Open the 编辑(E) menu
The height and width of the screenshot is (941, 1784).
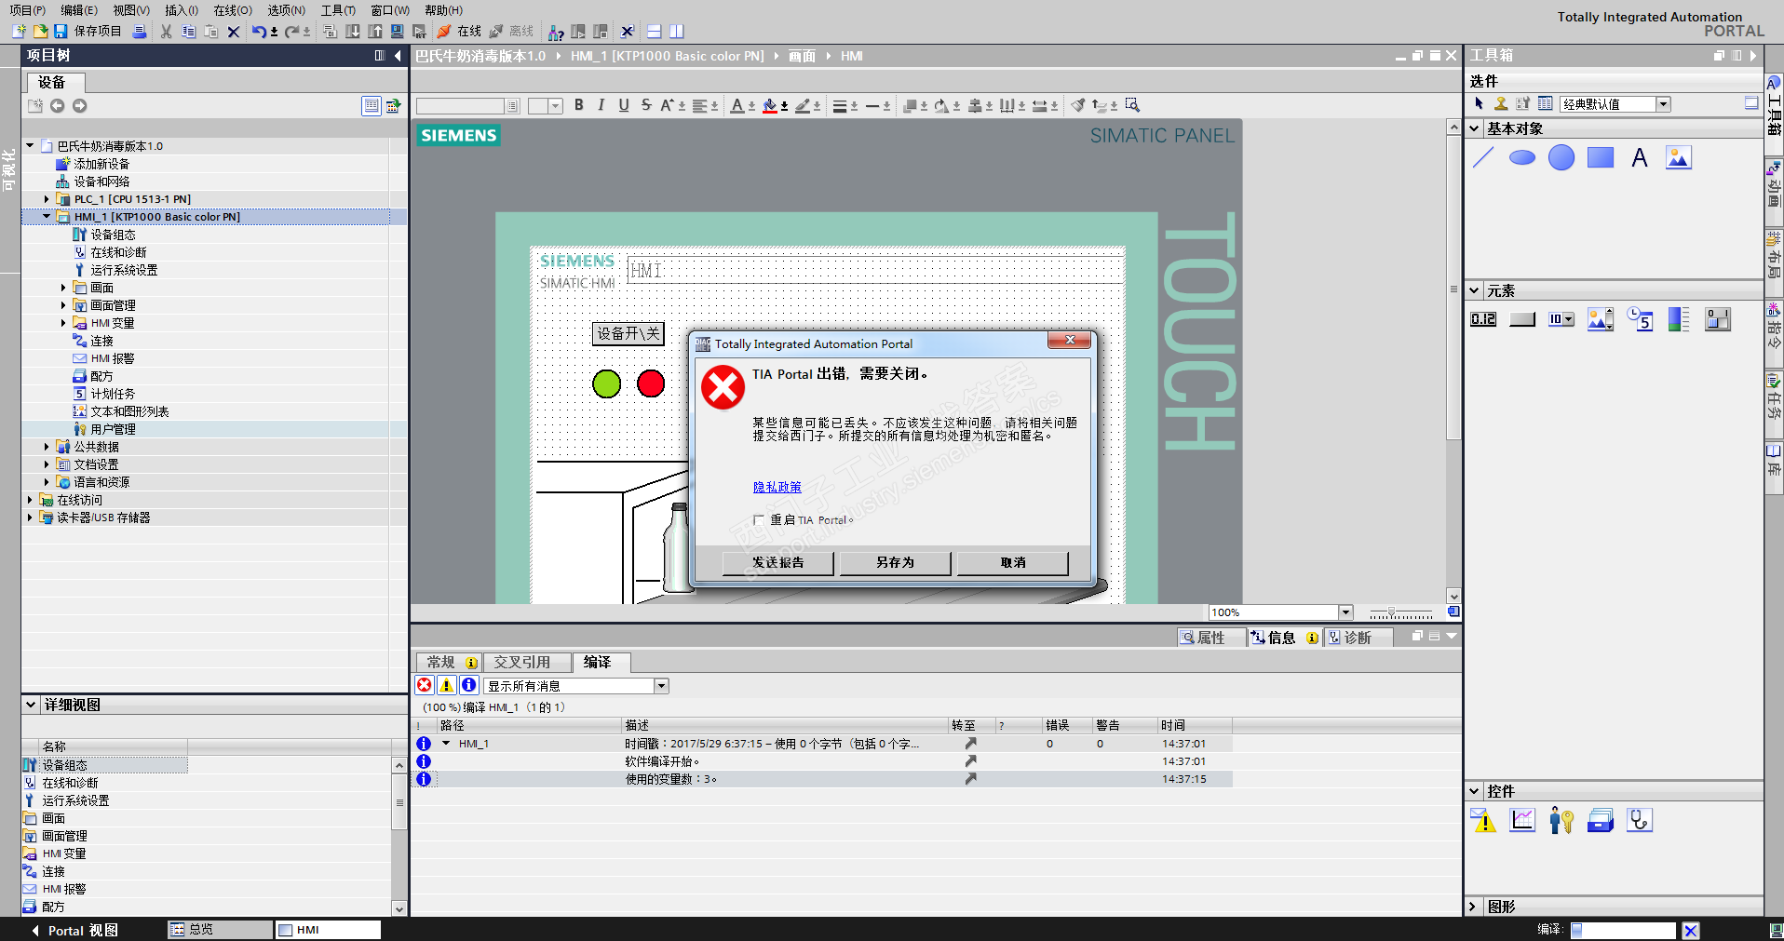click(x=79, y=10)
